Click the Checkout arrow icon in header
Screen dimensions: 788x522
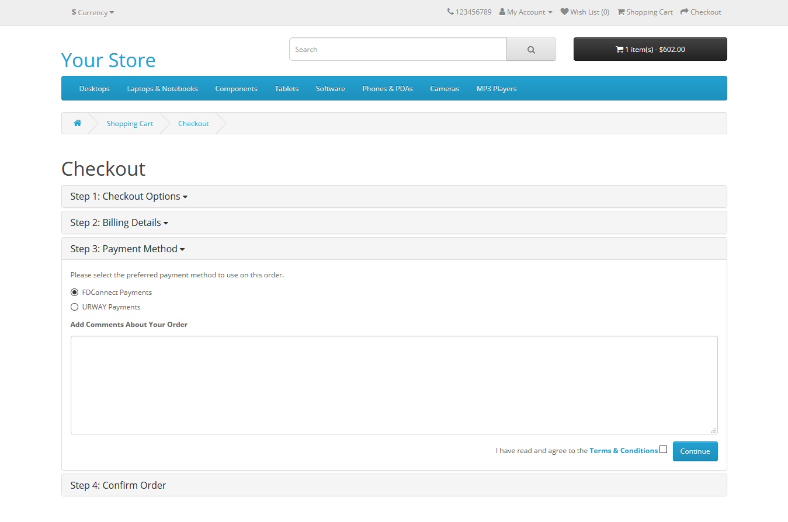pyautogui.click(x=685, y=12)
